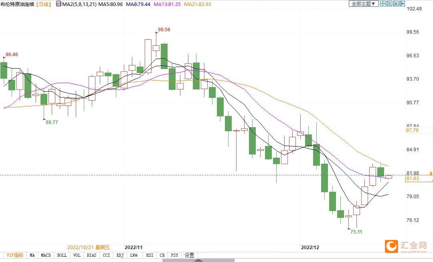Click the 布伦特原油连续 chart title

pyautogui.click(x=17, y=4)
